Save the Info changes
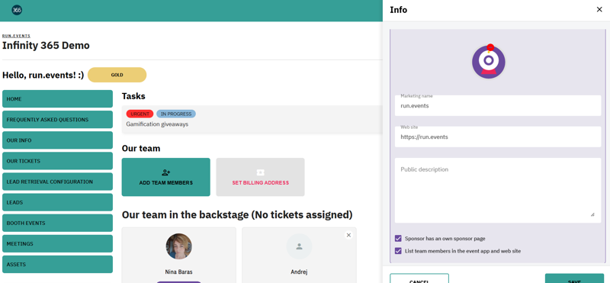 click(574, 278)
